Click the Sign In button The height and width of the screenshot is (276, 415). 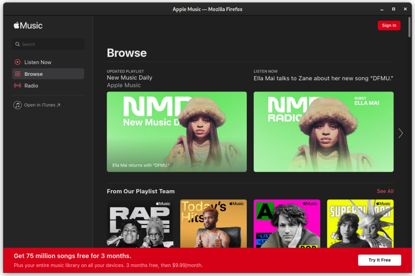(389, 26)
